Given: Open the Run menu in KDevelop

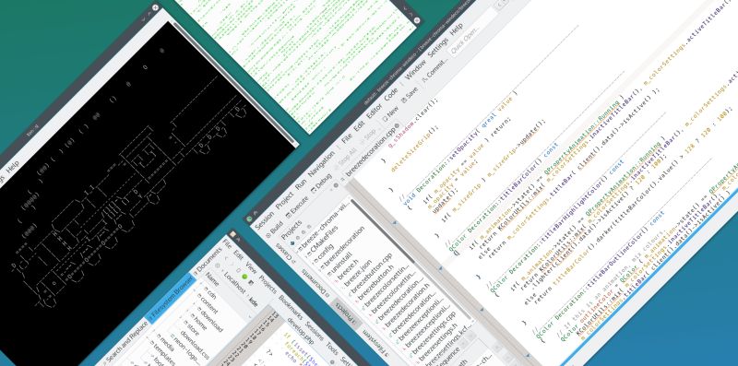Looking at the screenshot, I should [302, 185].
